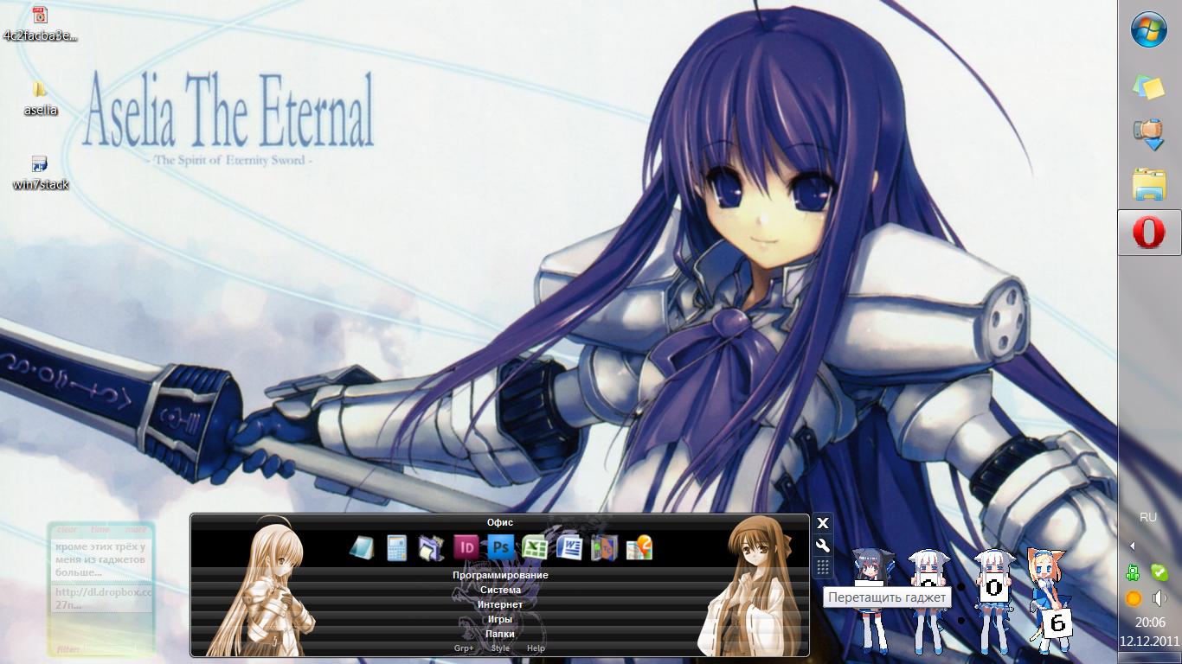Open the Style option in launcher
The image size is (1182, 664).
click(500, 648)
